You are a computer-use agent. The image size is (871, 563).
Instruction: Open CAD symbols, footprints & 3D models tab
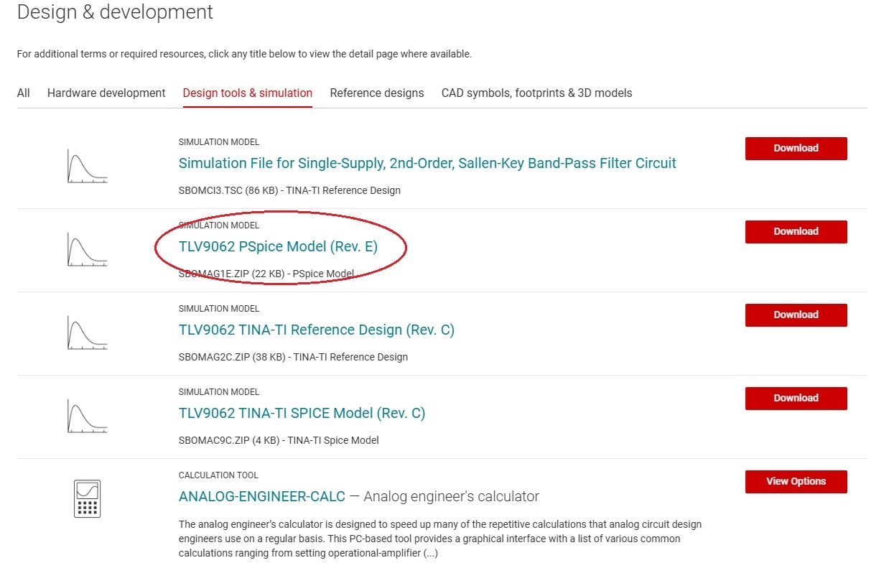coord(537,93)
